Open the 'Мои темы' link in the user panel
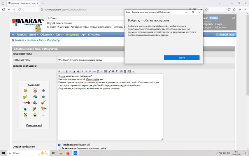This screenshot has height=156, width=249. pos(221,27)
